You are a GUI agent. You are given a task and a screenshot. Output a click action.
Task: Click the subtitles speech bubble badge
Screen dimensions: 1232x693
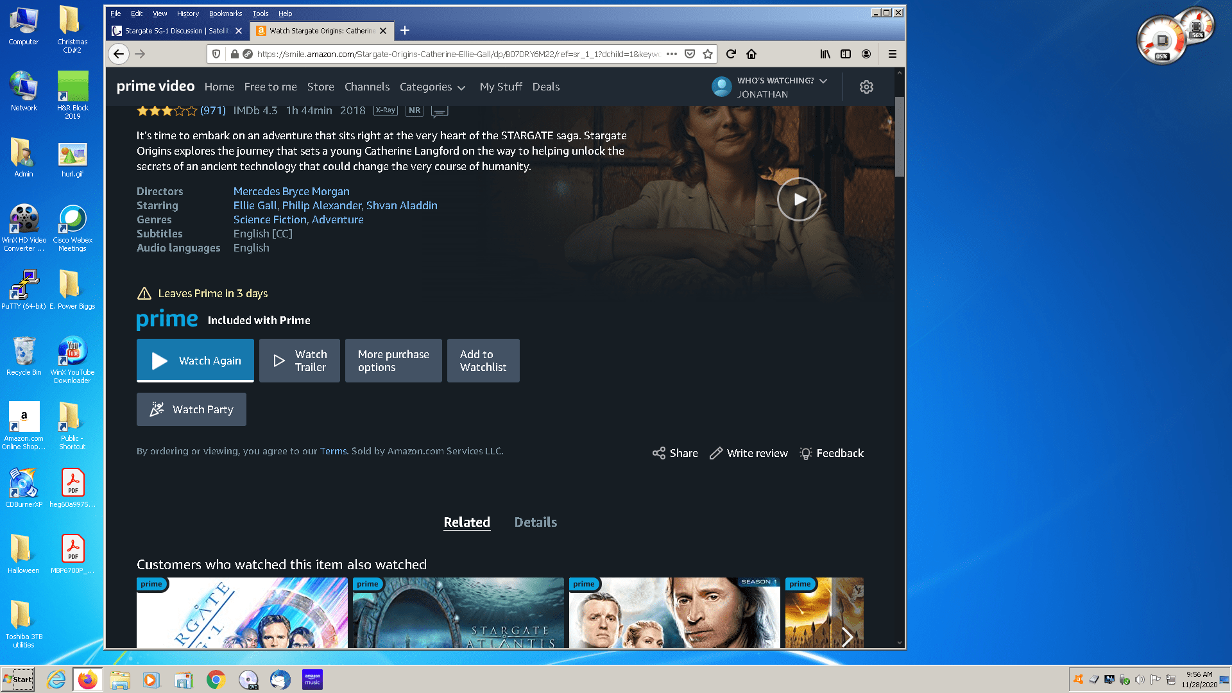440,111
